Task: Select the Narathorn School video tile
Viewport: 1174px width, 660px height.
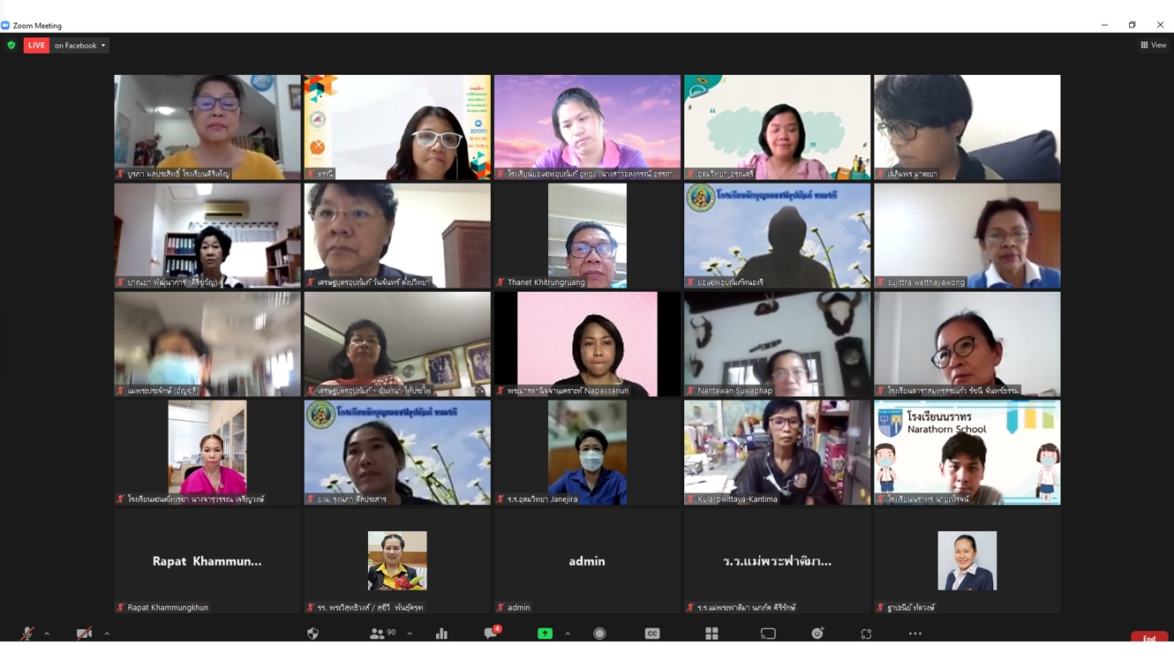Action: tap(967, 453)
